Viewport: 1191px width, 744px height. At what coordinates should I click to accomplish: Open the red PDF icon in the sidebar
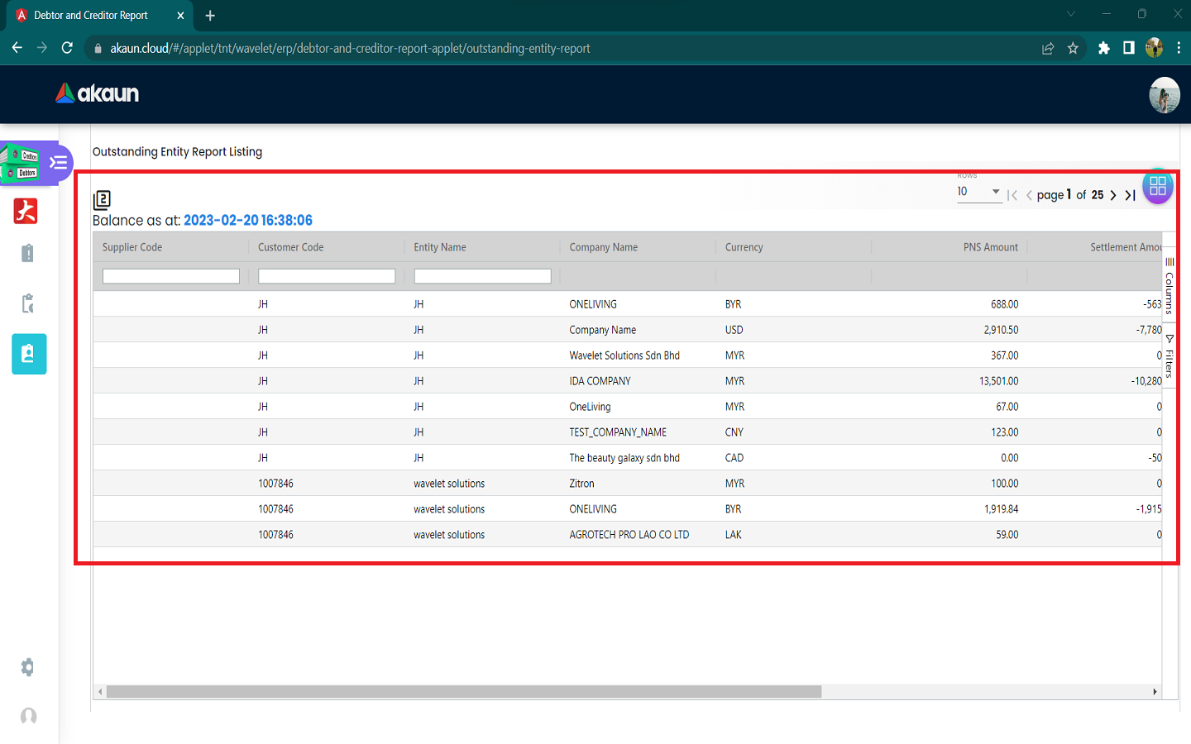(26, 212)
